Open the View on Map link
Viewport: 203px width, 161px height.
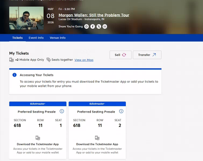pos(84,60)
